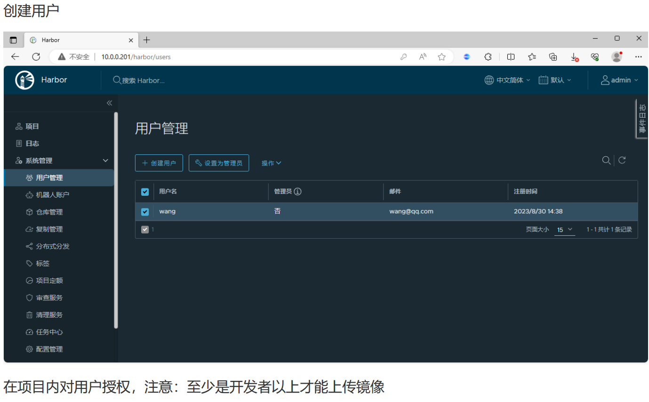Click the username wang cell
The image size is (649, 402).
tap(168, 211)
